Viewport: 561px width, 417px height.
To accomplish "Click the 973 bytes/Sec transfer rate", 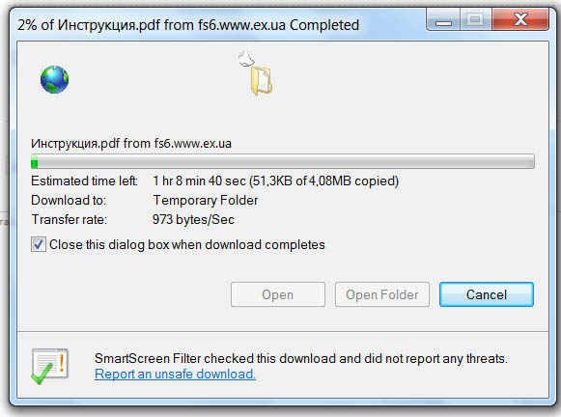I will pyautogui.click(x=193, y=219).
